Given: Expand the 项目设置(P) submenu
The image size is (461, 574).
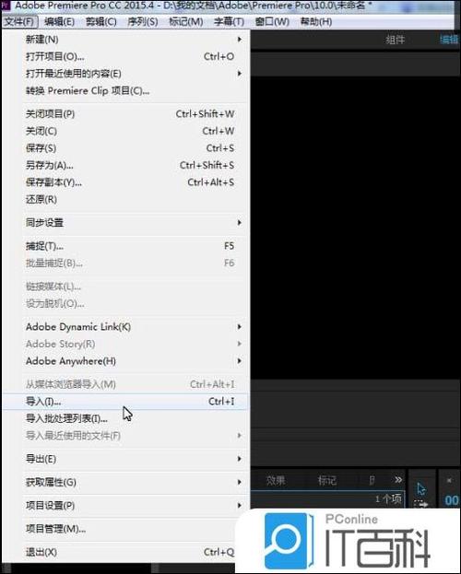Looking at the screenshot, I should point(125,506).
